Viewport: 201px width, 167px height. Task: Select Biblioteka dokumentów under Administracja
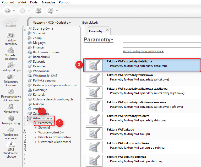pyautogui.click(x=55, y=137)
